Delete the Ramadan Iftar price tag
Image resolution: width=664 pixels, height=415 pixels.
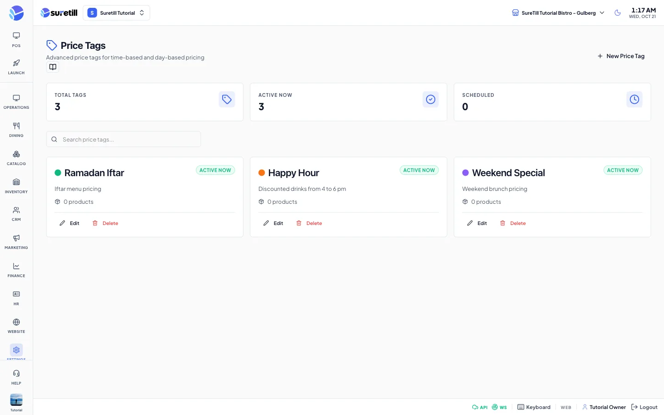106,223
